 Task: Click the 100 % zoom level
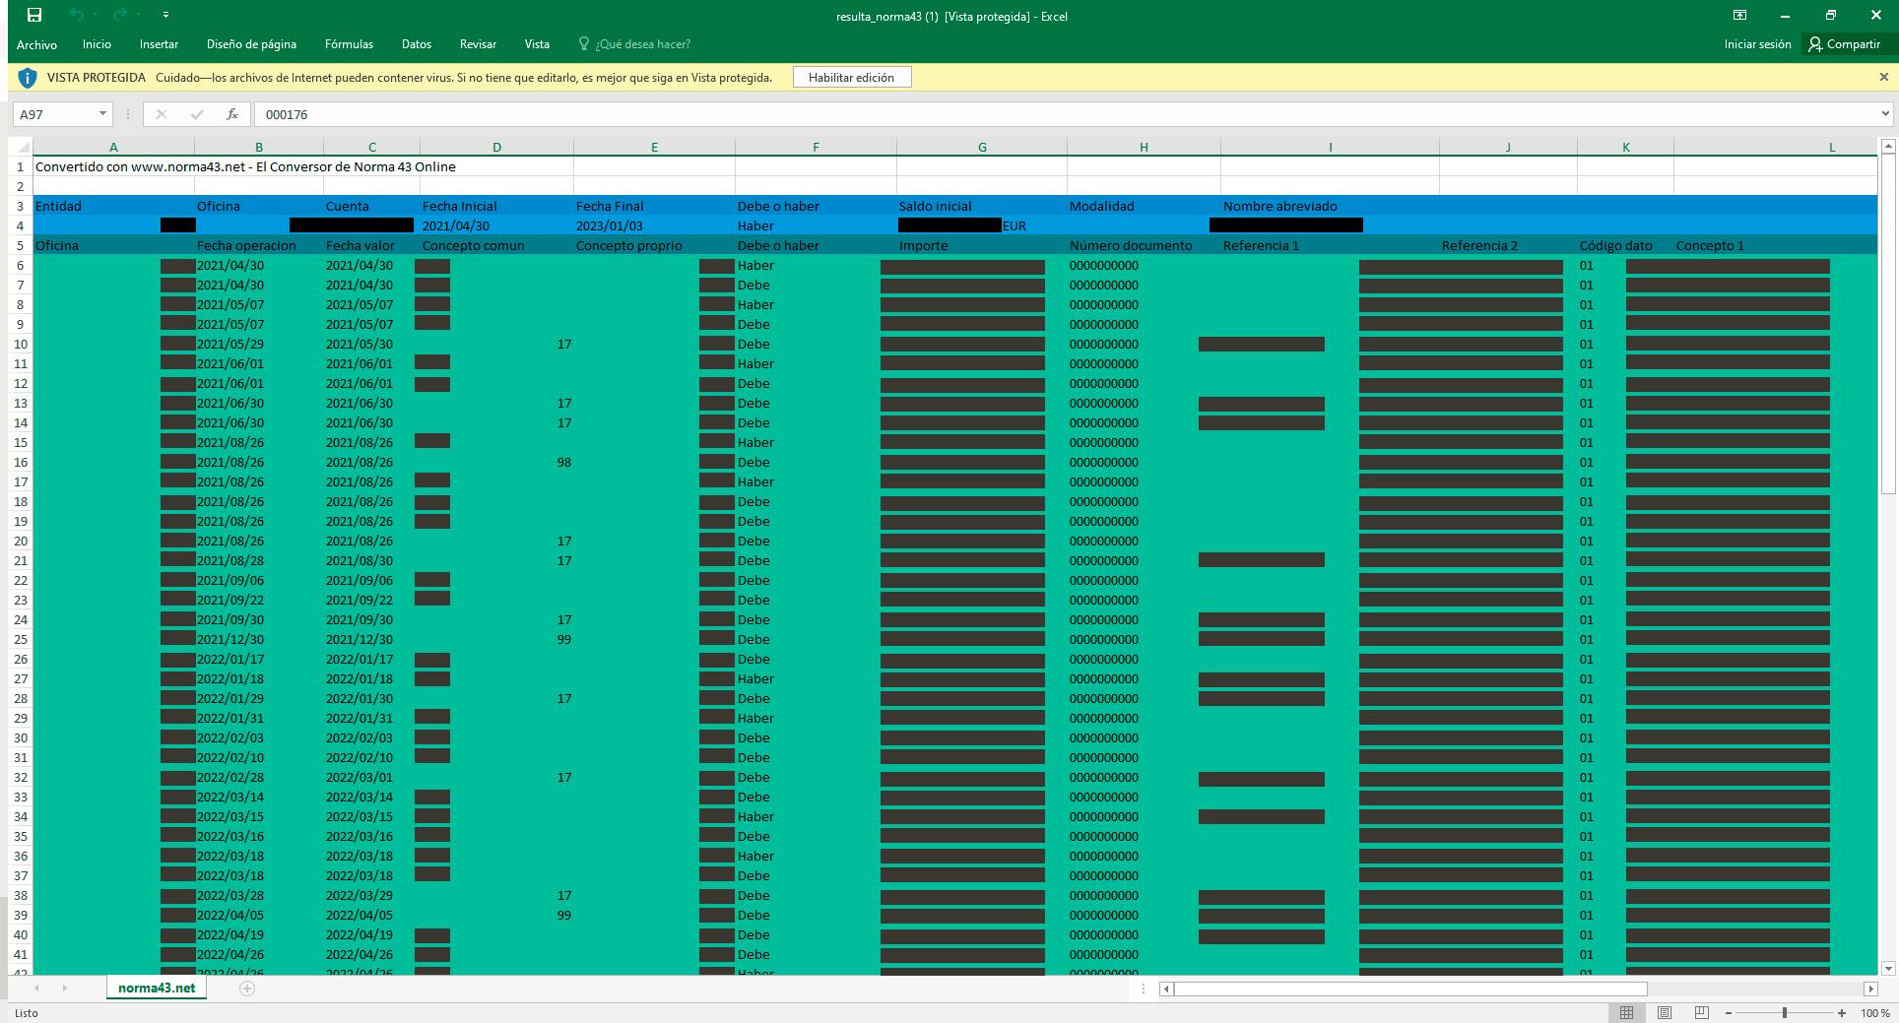point(1874,1012)
